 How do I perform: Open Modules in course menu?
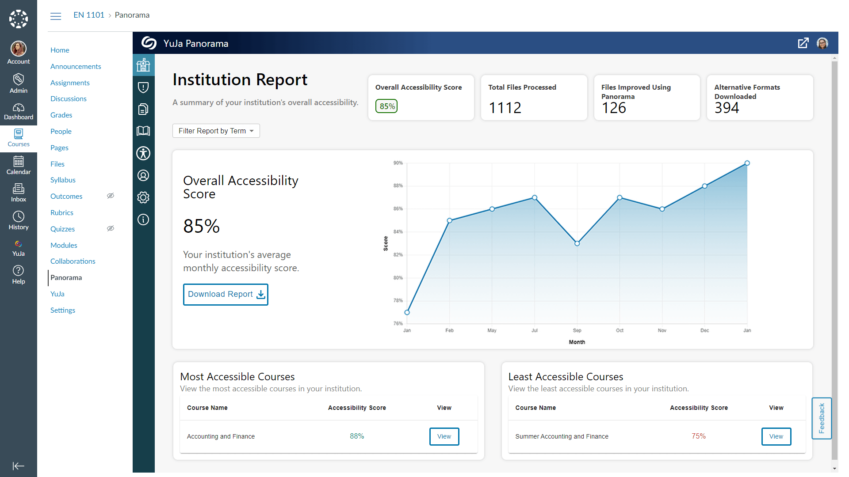click(64, 245)
